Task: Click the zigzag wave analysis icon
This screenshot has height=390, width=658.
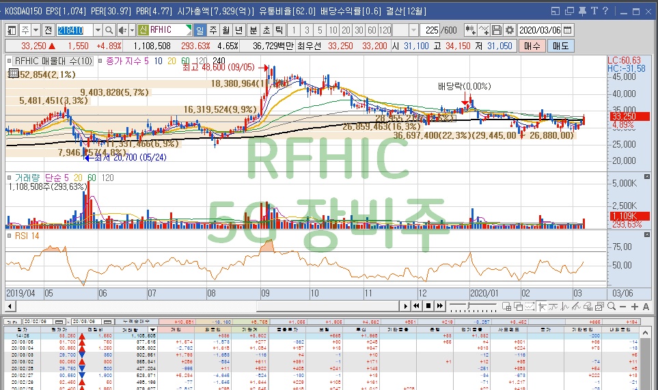Action: [565, 307]
